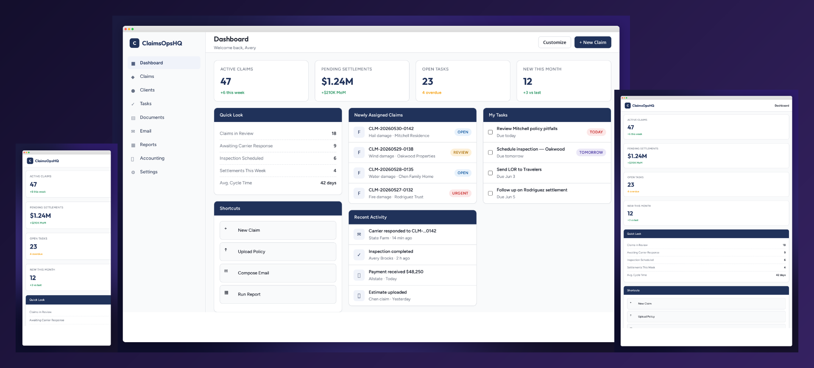Image resolution: width=814 pixels, height=368 pixels.
Task: Click the icon beside Payment received $48,250
Action: pyautogui.click(x=359, y=275)
